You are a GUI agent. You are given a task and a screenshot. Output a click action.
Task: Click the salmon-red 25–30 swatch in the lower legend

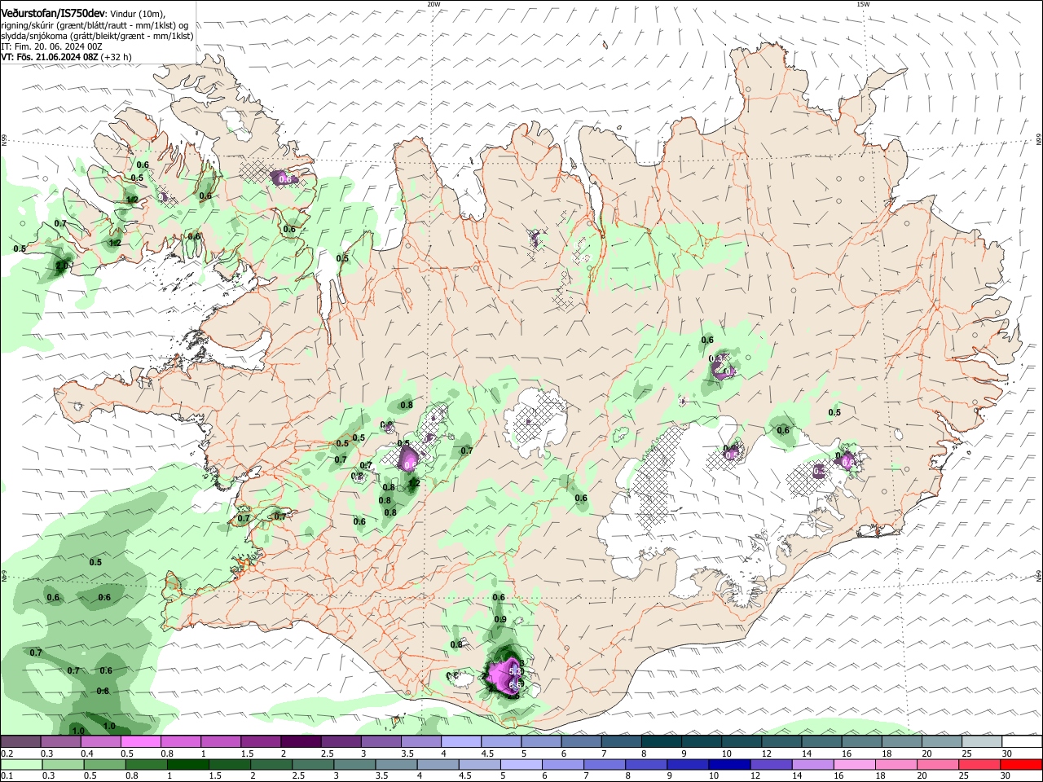pos(980,764)
